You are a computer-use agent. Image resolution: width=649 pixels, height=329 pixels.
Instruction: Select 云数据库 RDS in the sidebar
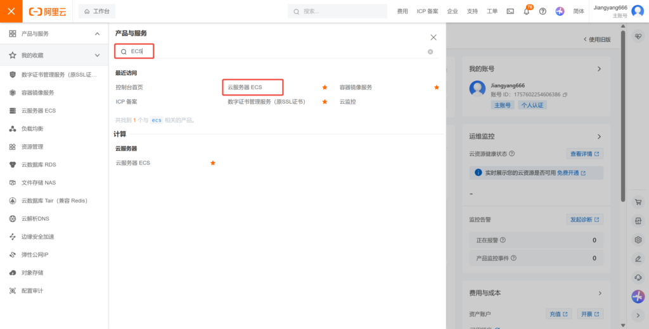pos(39,164)
